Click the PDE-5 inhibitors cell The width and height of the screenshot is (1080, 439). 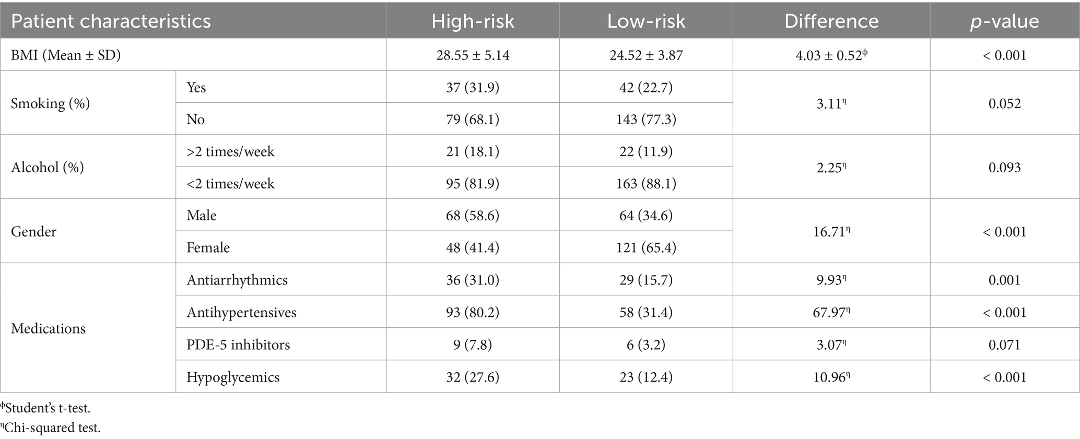pyautogui.click(x=238, y=345)
